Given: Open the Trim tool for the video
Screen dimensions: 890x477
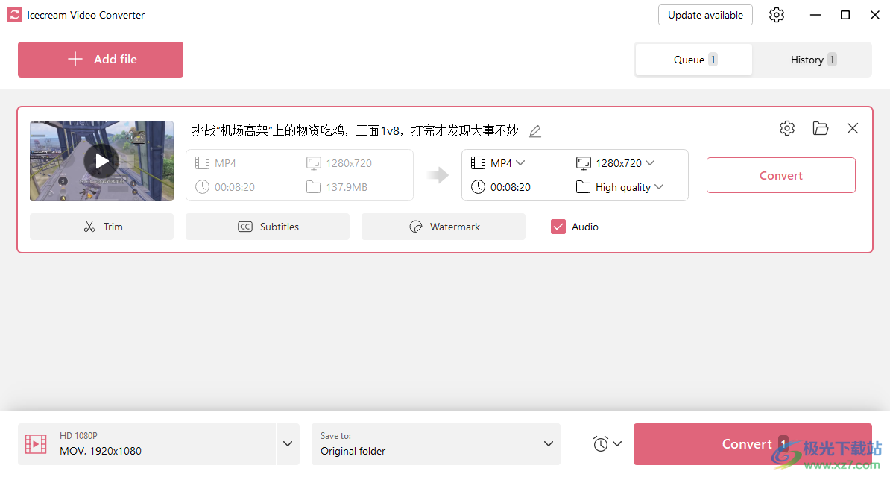Looking at the screenshot, I should click(101, 226).
